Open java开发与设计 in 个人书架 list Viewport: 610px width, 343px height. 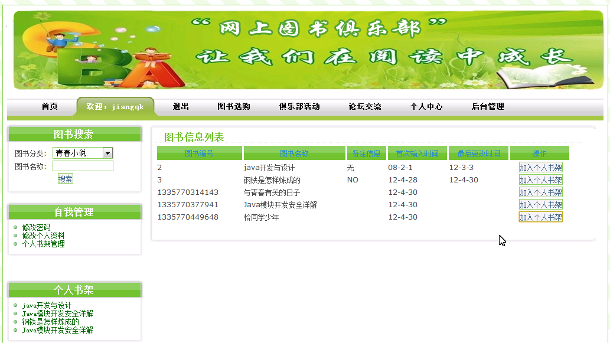point(47,305)
